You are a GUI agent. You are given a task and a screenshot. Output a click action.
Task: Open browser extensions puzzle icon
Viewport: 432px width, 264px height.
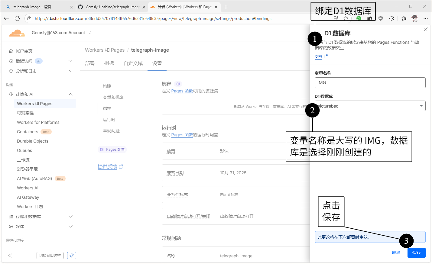point(391,18)
